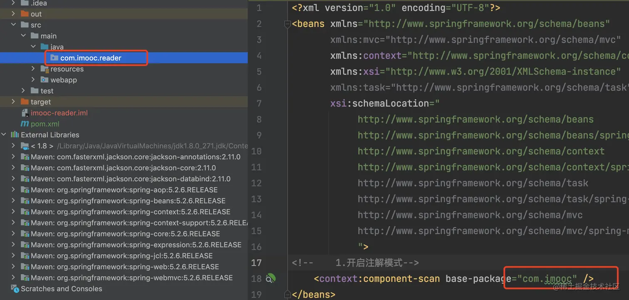The height and width of the screenshot is (300, 629).
Task: Select the com.imooc.reader package
Action: pos(91,58)
